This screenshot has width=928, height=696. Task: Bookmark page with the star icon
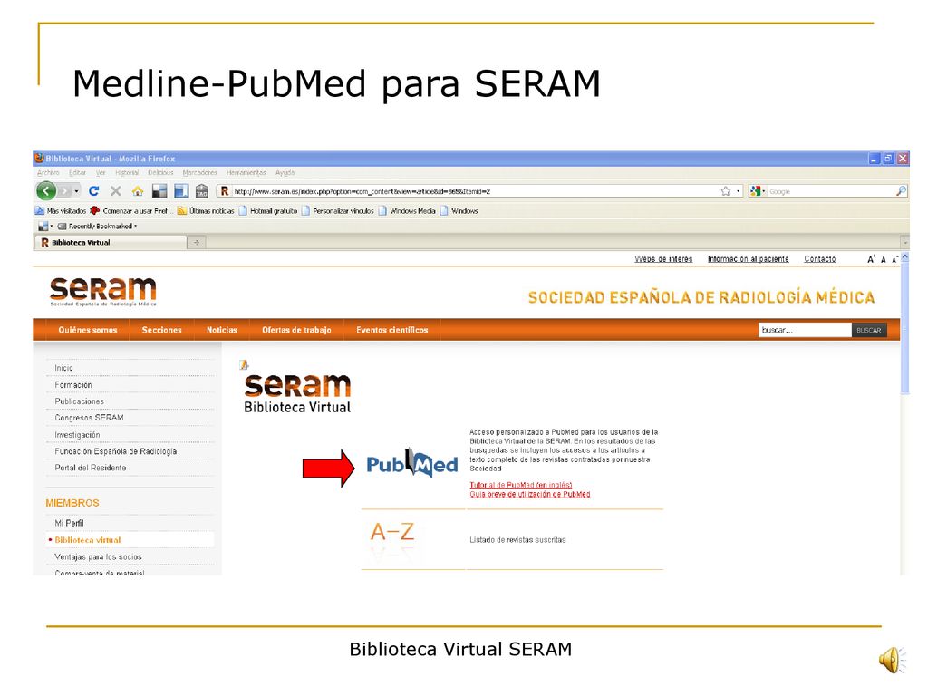726,191
